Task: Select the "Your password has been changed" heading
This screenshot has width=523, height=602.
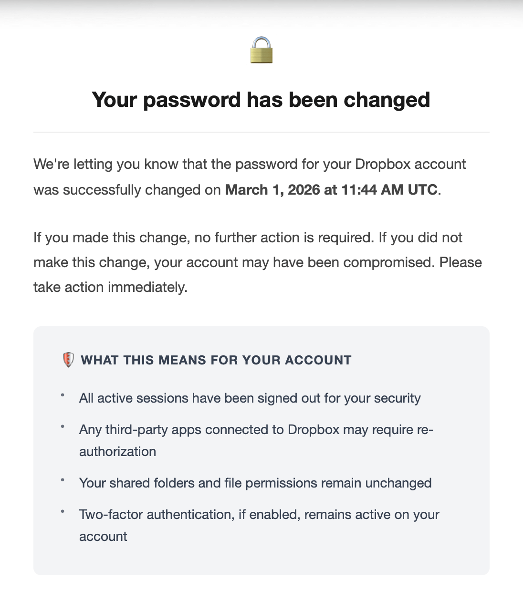Action: (261, 100)
